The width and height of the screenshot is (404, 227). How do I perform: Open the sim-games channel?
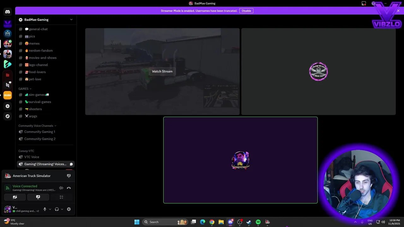click(45, 95)
